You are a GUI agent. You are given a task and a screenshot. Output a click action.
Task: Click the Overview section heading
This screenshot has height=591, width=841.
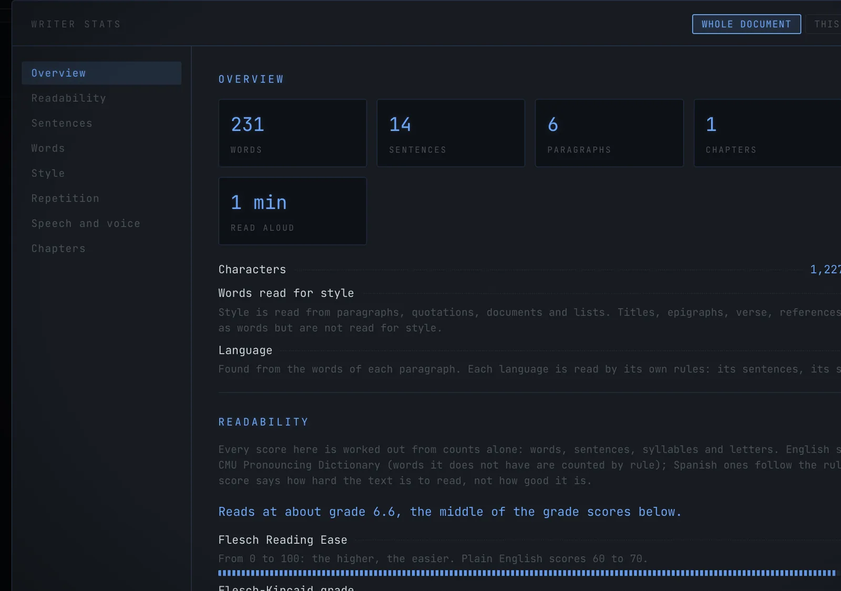[x=251, y=79]
